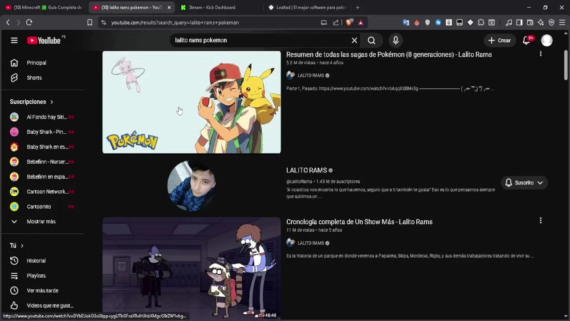This screenshot has width=570, height=321.
Task: Open YouTube notifications bell
Action: pos(526,41)
